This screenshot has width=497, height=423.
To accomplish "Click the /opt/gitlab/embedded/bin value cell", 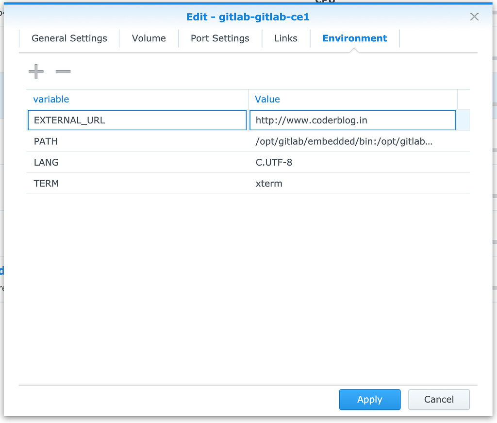I will [353, 141].
